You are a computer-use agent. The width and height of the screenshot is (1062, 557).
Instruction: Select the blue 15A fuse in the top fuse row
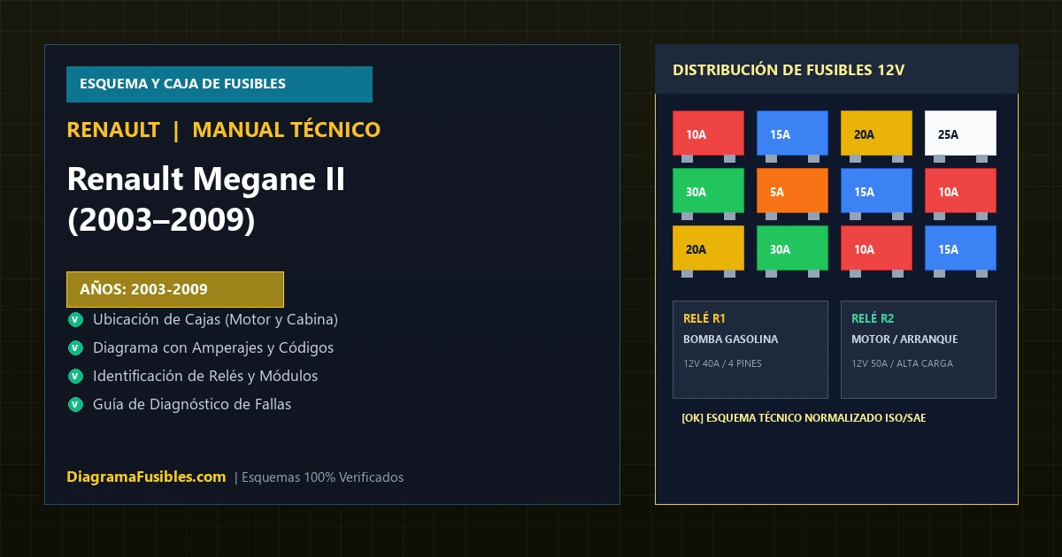click(x=792, y=134)
